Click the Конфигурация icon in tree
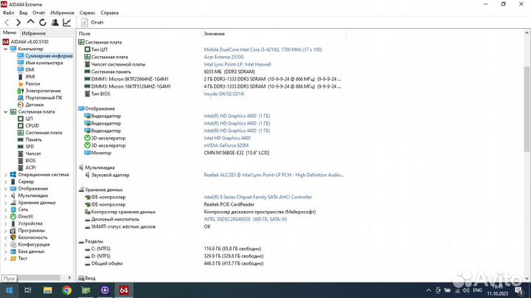This screenshot has width=531, height=298. 13,244
